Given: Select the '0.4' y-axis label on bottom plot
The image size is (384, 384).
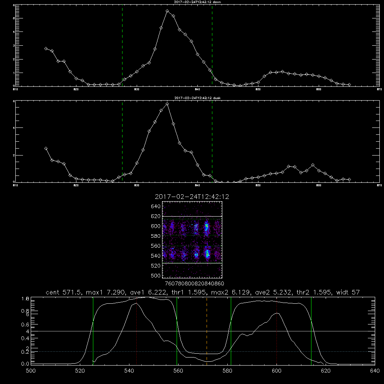Looking at the screenshot, I should point(25,338).
